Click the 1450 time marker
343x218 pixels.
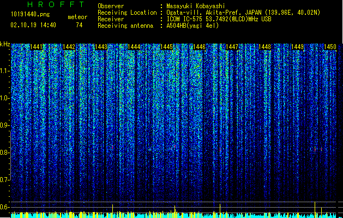click(330, 47)
